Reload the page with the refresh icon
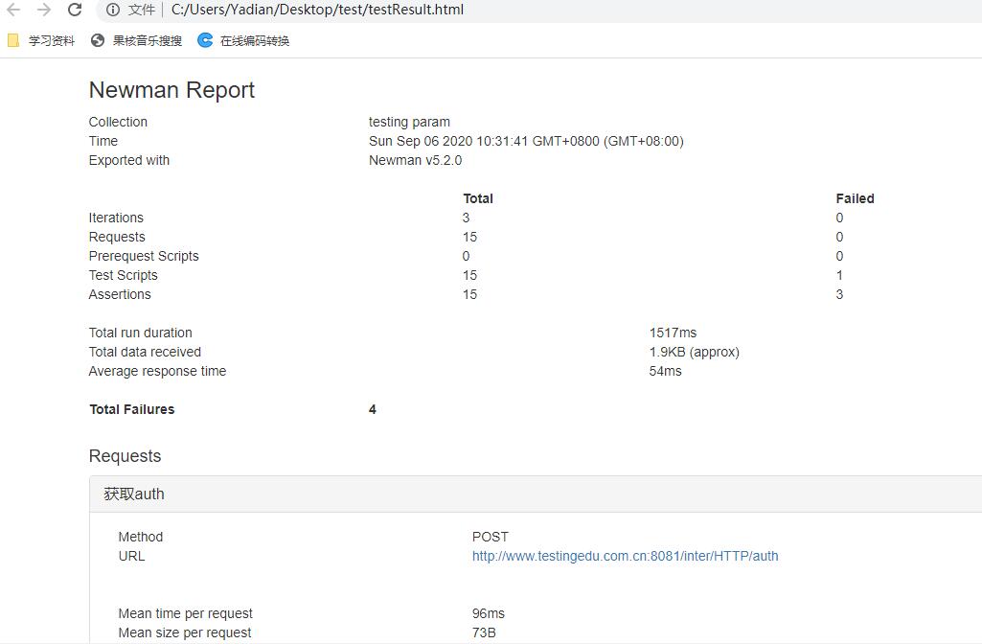Viewport: 982px width, 644px height. point(75,10)
